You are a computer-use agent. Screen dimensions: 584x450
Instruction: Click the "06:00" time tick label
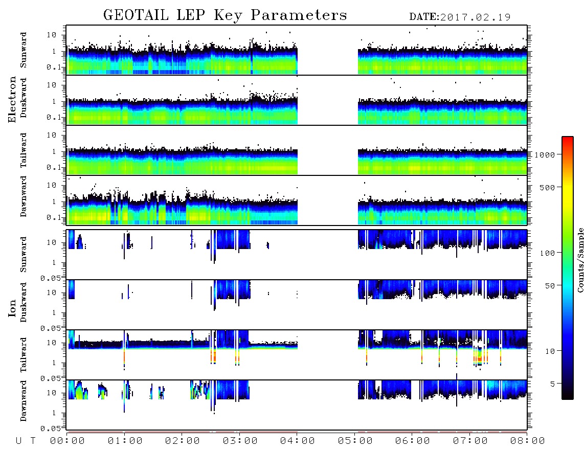click(x=413, y=441)
